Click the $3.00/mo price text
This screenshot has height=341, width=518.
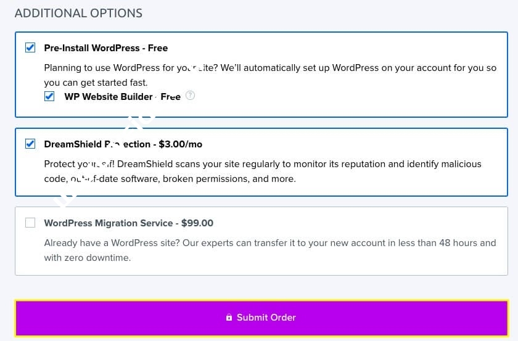[x=180, y=144]
